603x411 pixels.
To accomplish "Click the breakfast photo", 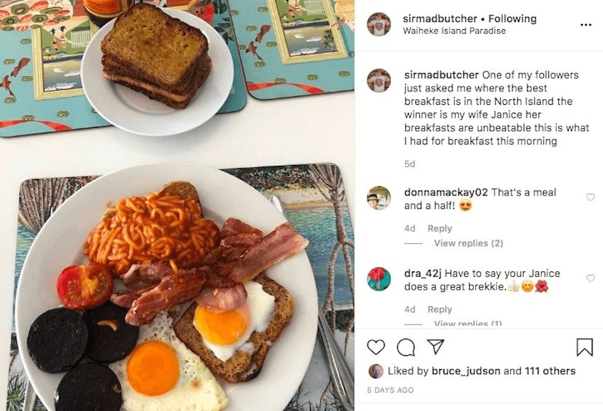I will coord(177,205).
